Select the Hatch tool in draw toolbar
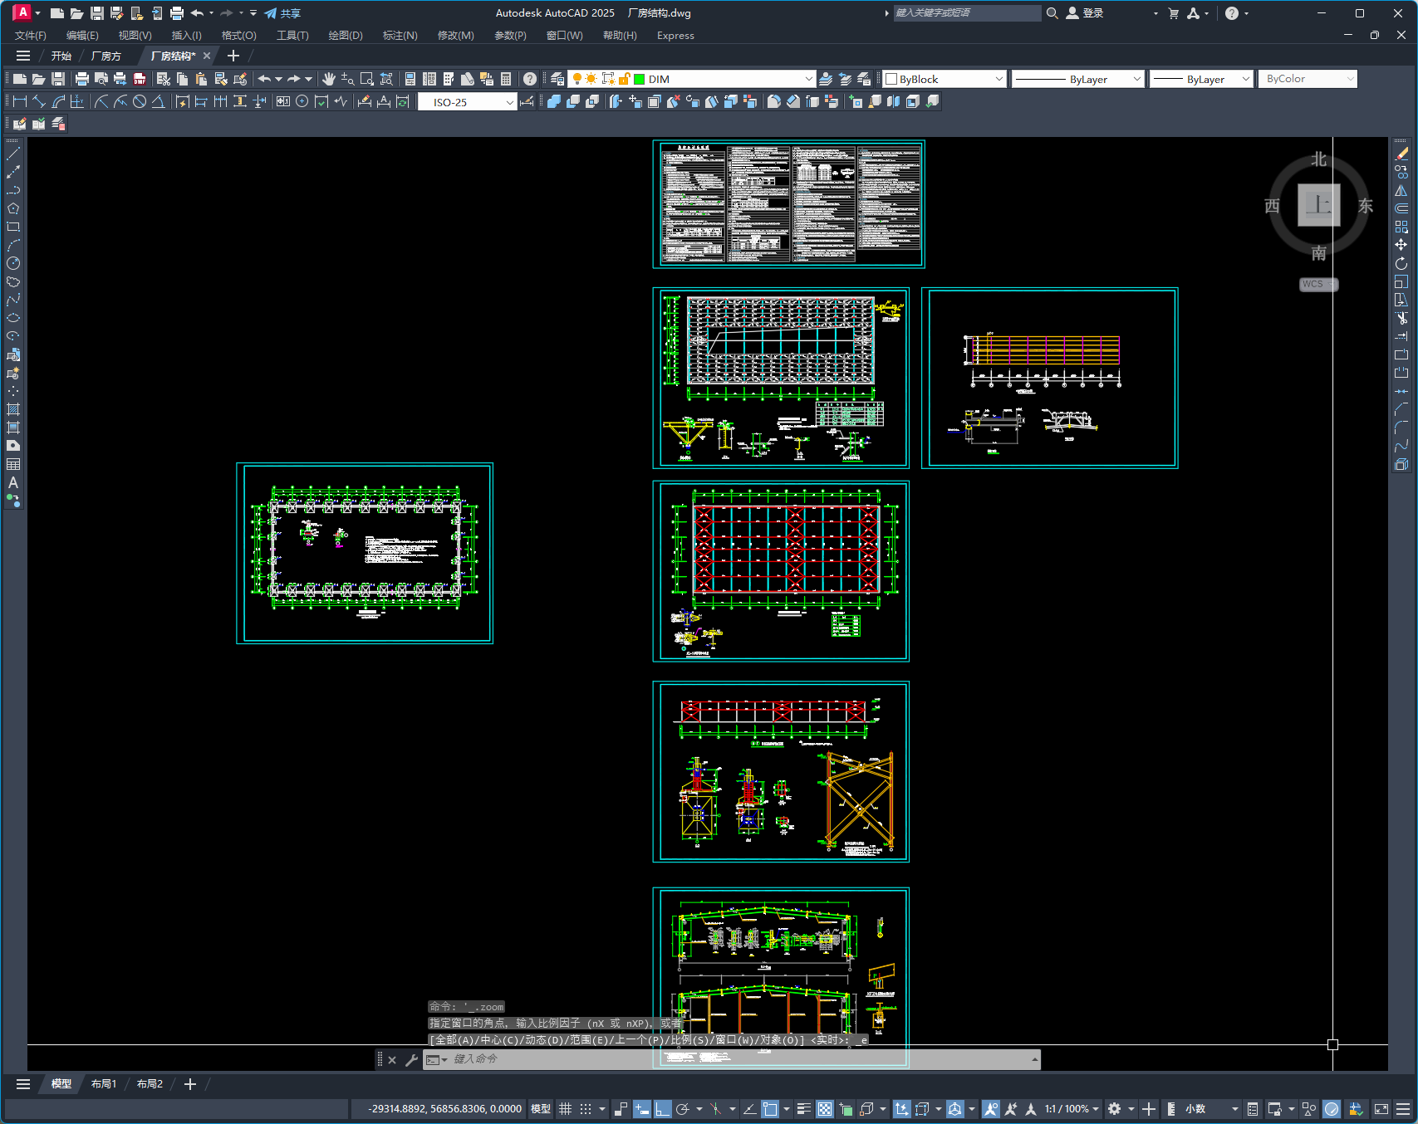This screenshot has width=1418, height=1124. coord(13,409)
